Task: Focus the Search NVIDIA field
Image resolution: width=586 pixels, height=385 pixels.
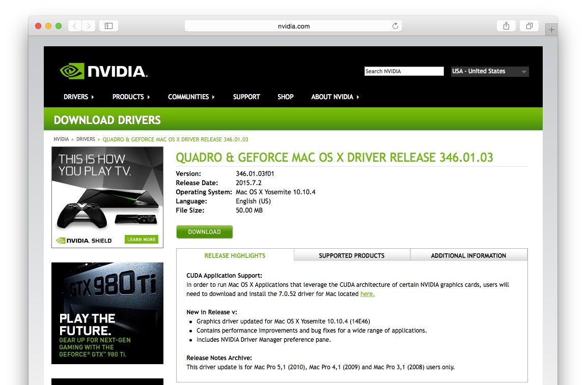Action: 404,71
